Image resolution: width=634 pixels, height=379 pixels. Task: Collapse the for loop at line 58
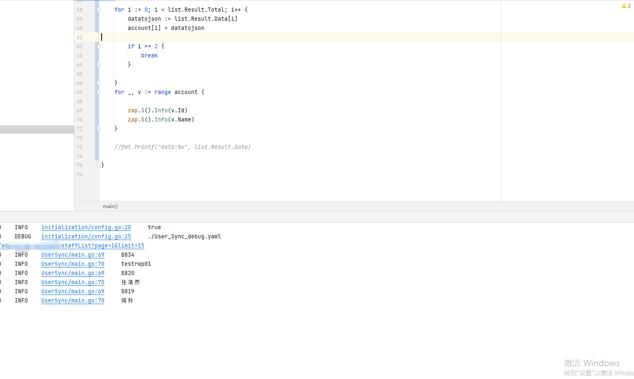coord(99,10)
